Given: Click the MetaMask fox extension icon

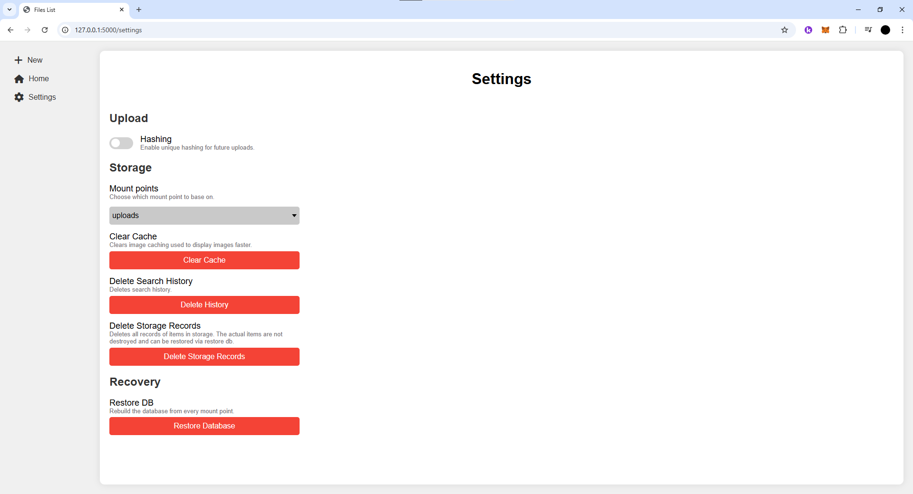Looking at the screenshot, I should [826, 30].
